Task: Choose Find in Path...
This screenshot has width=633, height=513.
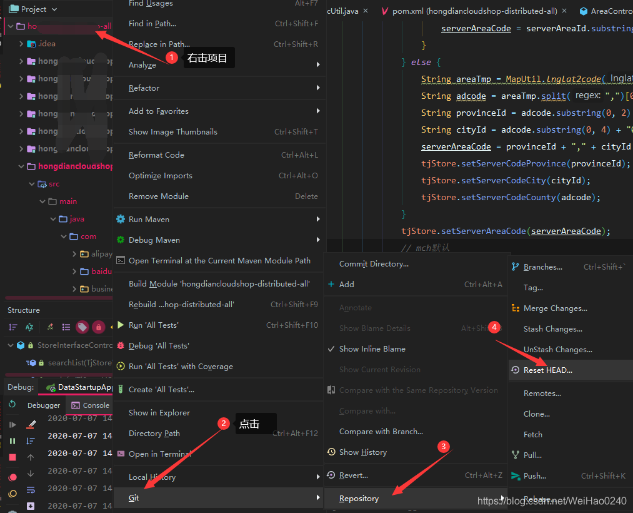Action: (x=219, y=23)
